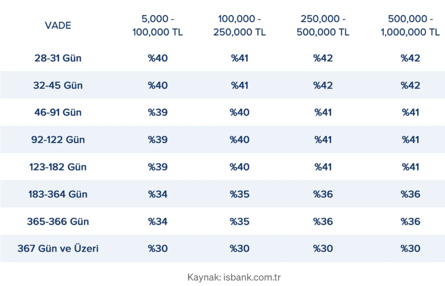Click %40 rate in the 92-122 Gün row
Screen dimensions: 445x286
coord(239,140)
